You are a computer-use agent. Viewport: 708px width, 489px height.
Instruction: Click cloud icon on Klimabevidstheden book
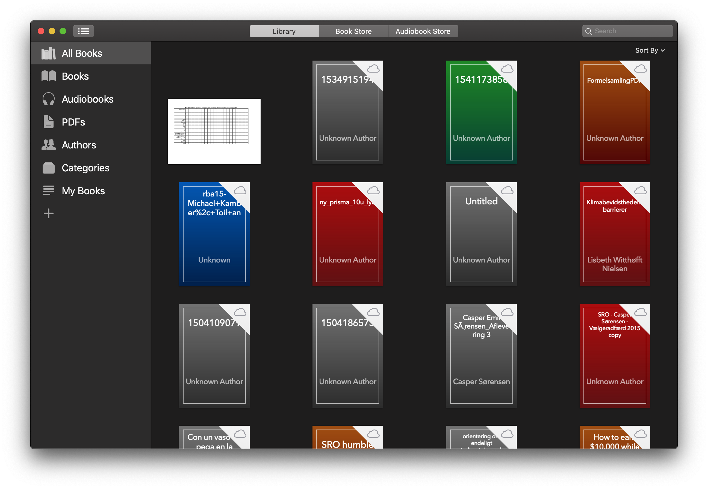(640, 190)
